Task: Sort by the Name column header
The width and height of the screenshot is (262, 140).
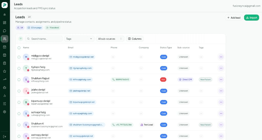Action: [26, 48]
